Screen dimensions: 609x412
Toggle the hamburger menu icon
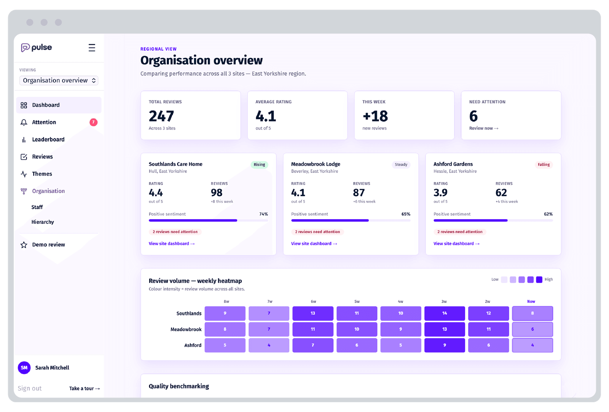(x=92, y=48)
